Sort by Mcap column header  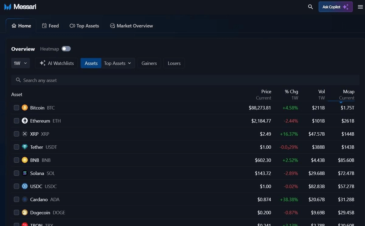348,92
